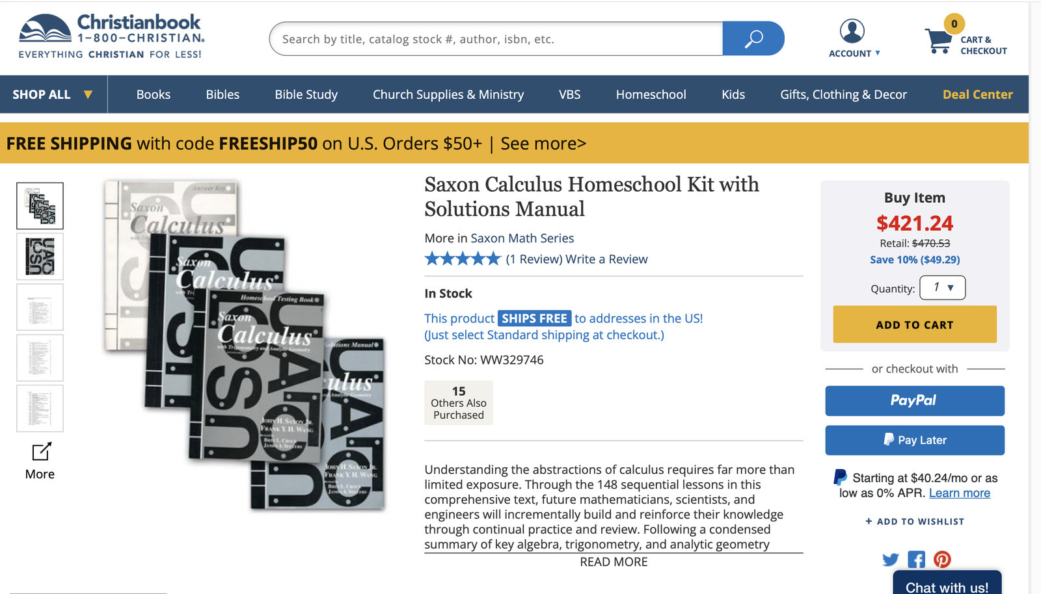Click the search magnifier icon button
This screenshot has height=594, width=1041.
pyautogui.click(x=753, y=39)
